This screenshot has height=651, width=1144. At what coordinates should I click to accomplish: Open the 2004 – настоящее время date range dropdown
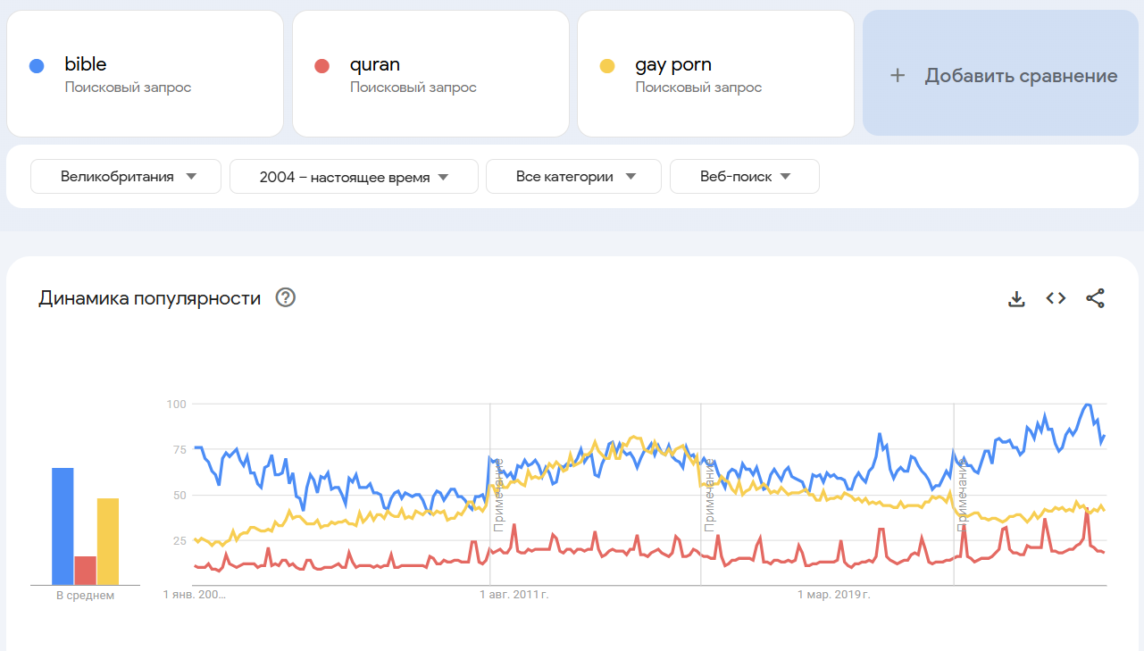354,177
